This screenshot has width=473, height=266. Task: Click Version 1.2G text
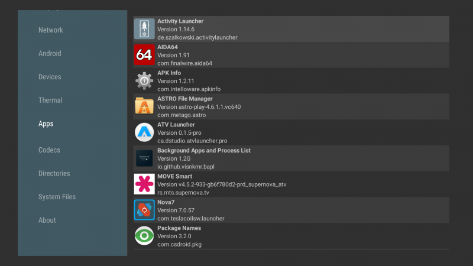click(x=174, y=158)
